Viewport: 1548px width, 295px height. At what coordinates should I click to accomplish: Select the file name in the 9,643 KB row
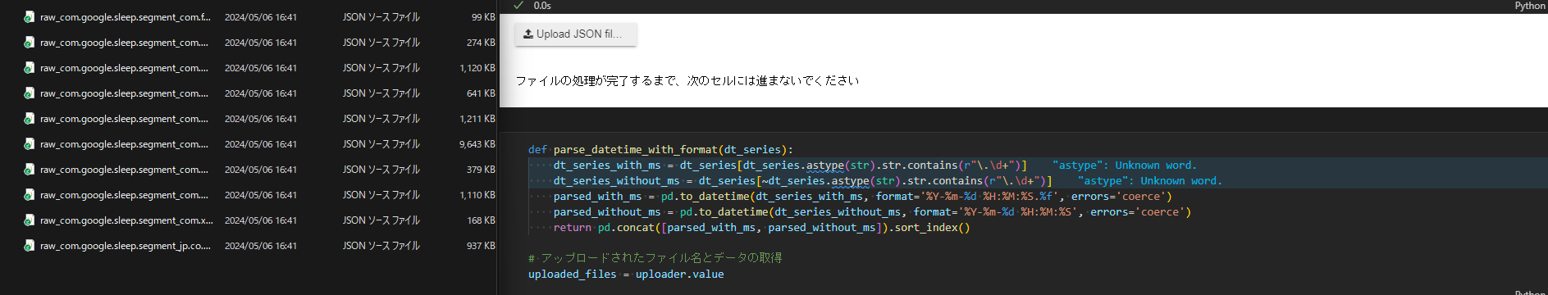coord(125,144)
